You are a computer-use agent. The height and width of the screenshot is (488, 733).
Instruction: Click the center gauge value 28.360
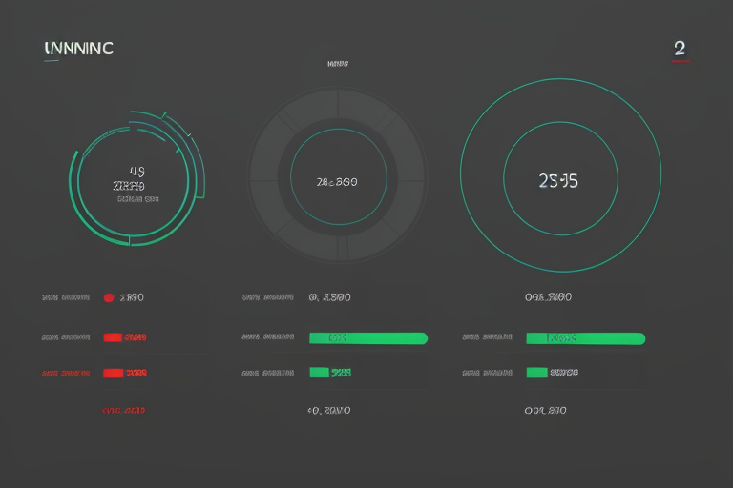click(336, 181)
